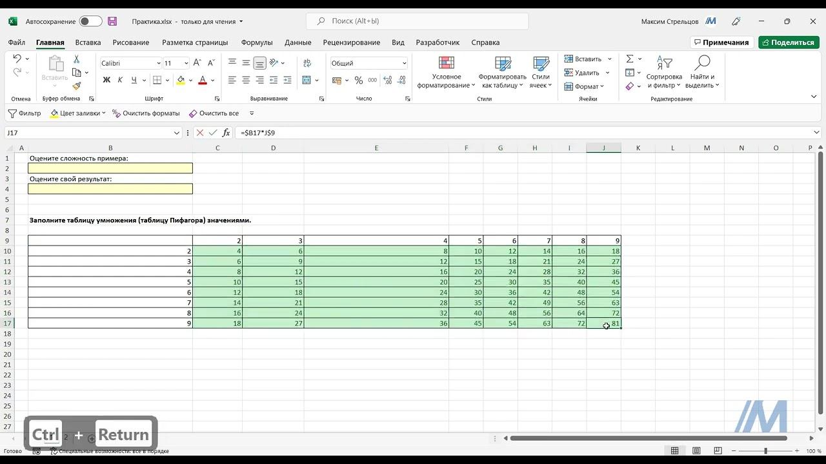Open account Максим Стрельцов
This screenshot has width=826, height=464.
(x=679, y=21)
